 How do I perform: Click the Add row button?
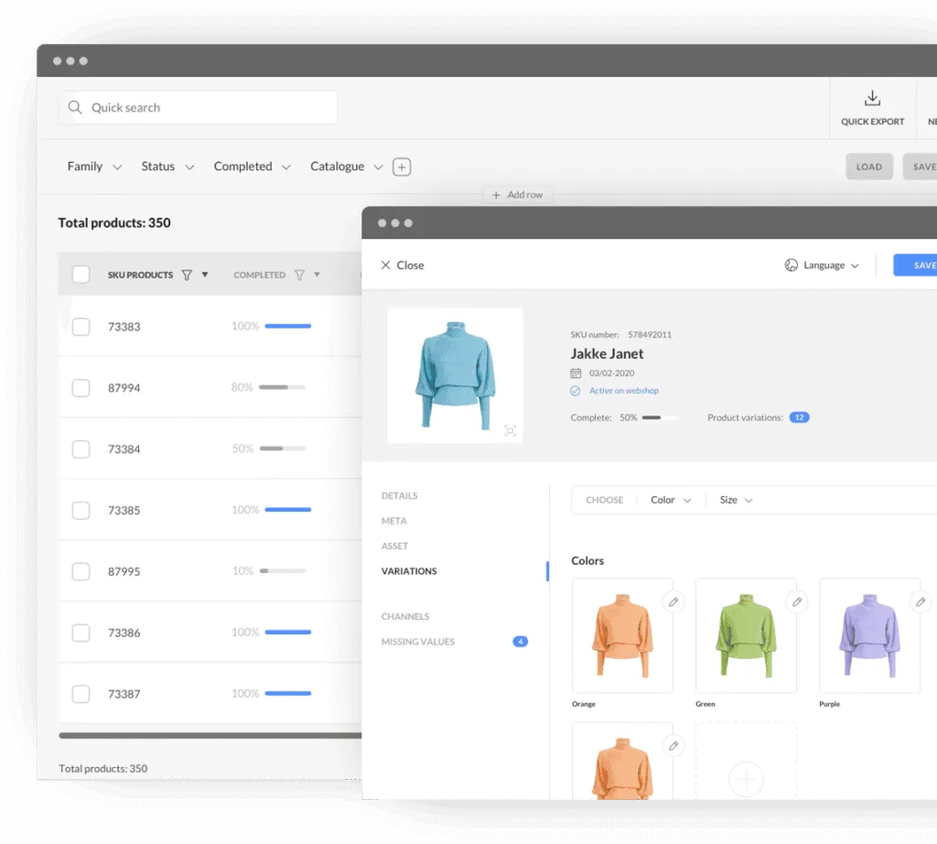[x=518, y=195]
